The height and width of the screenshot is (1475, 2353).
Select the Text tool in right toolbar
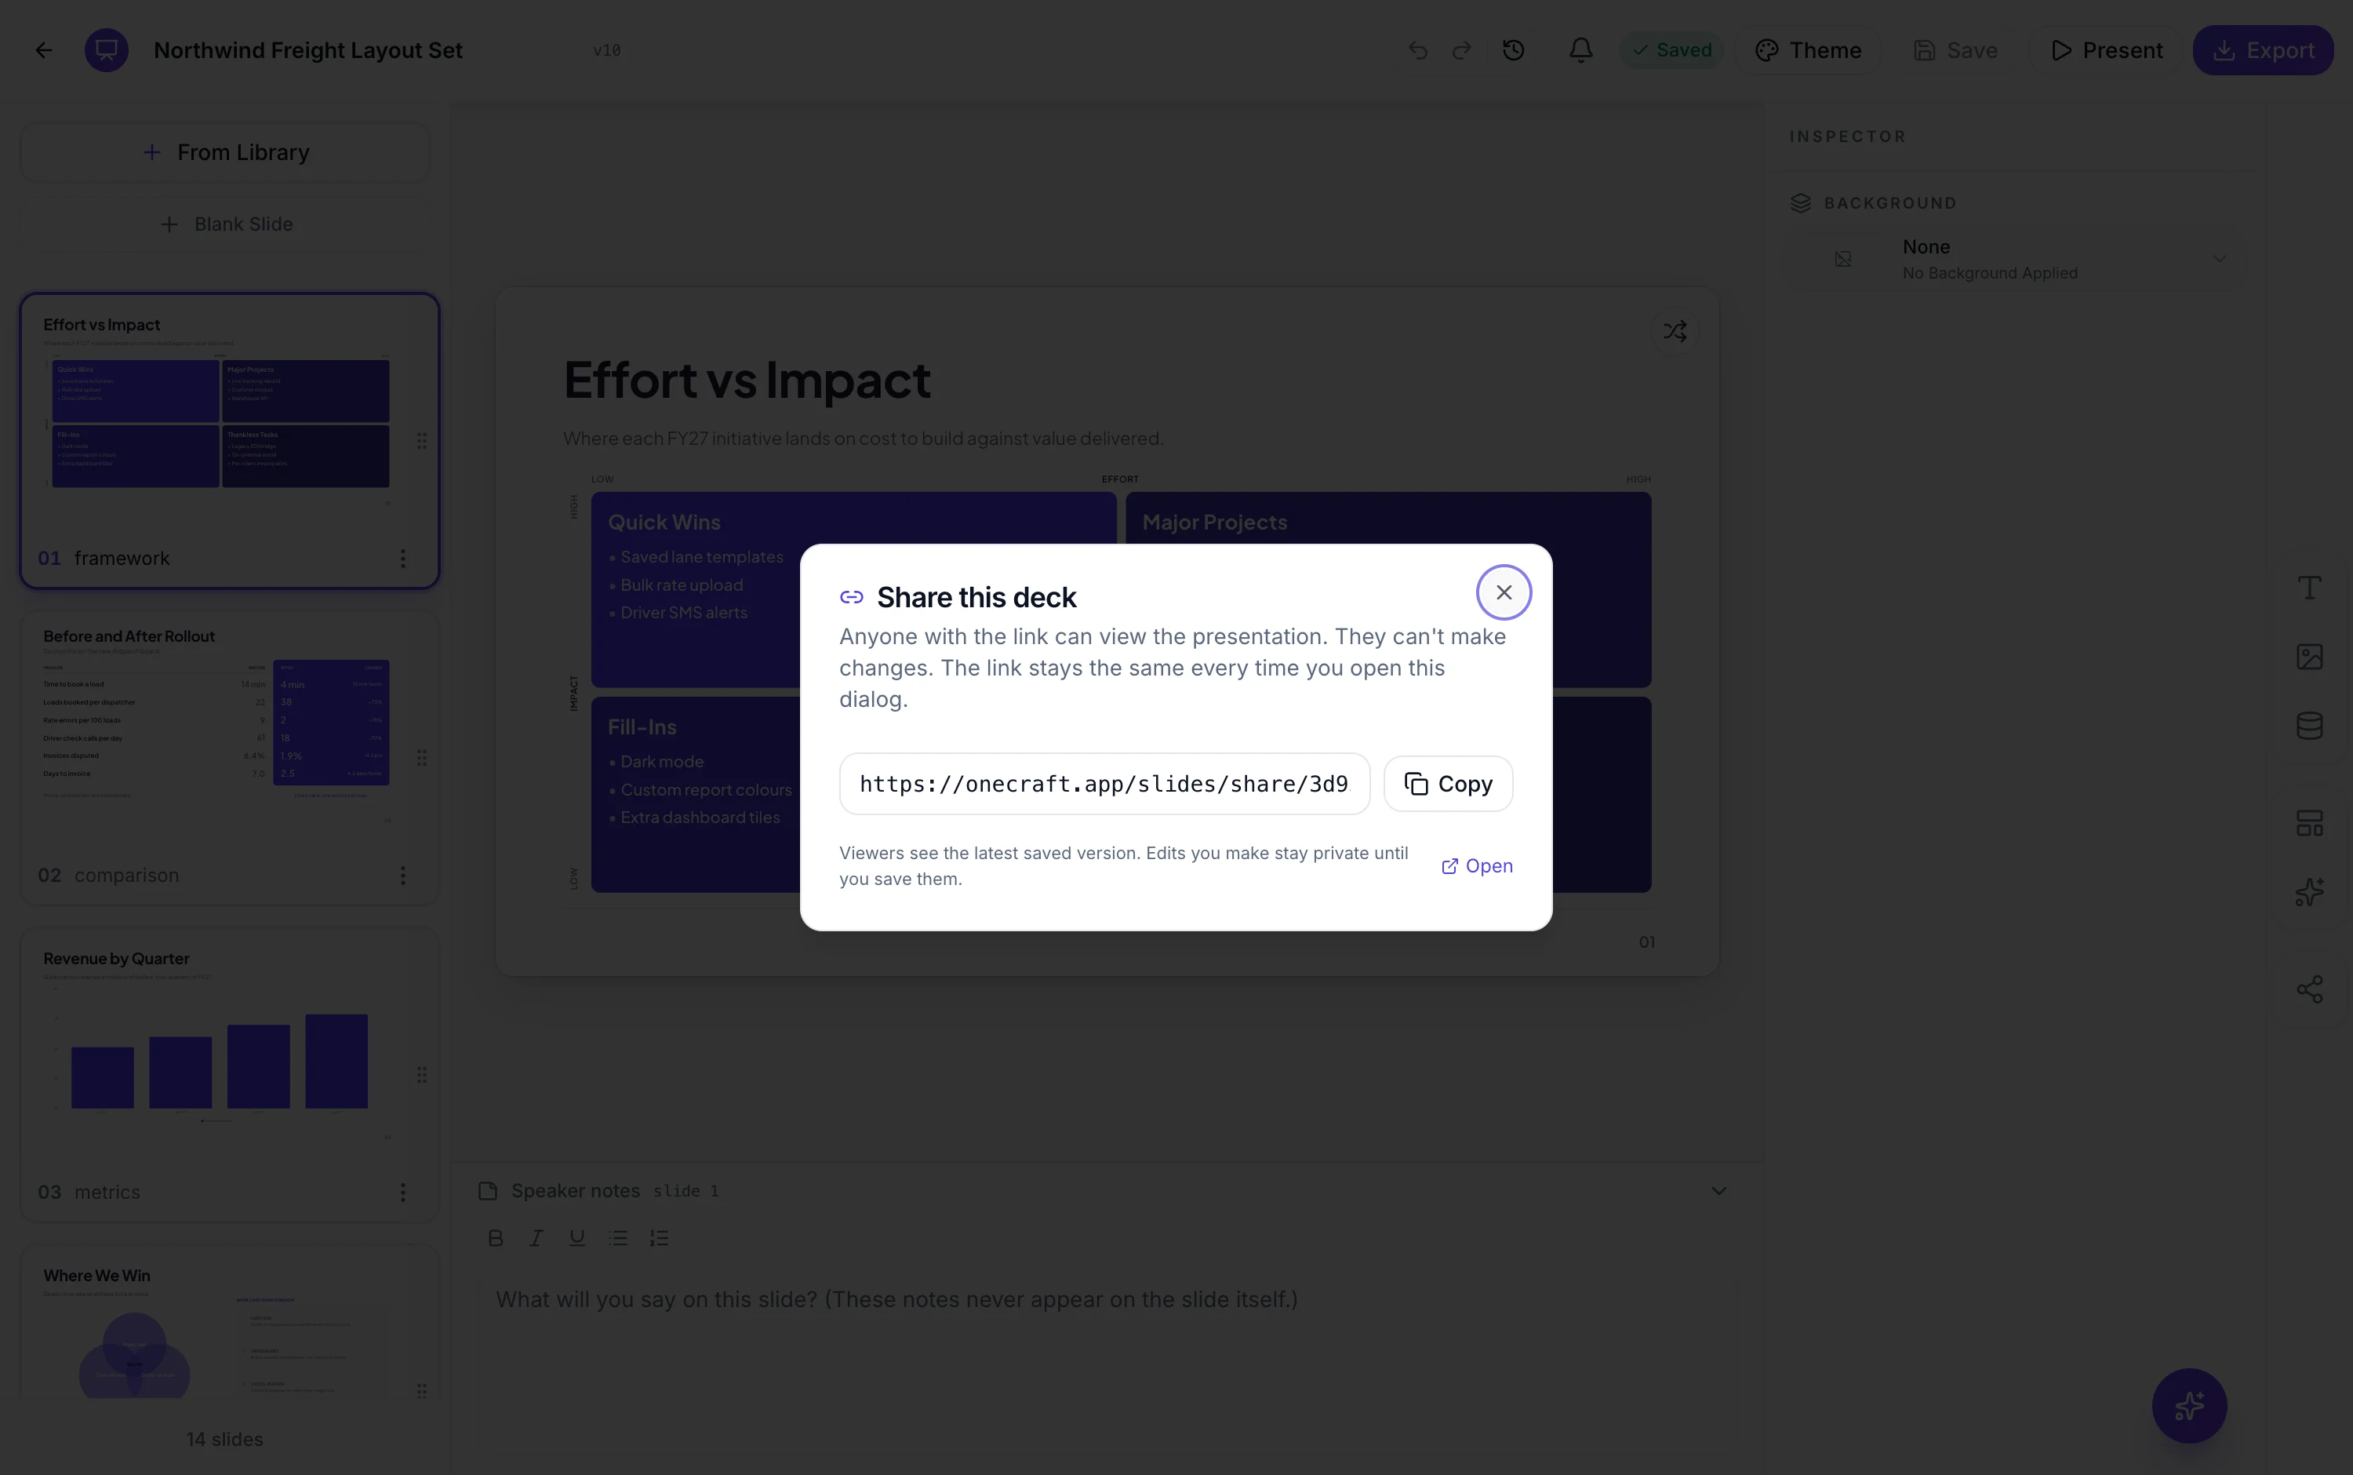(2309, 588)
